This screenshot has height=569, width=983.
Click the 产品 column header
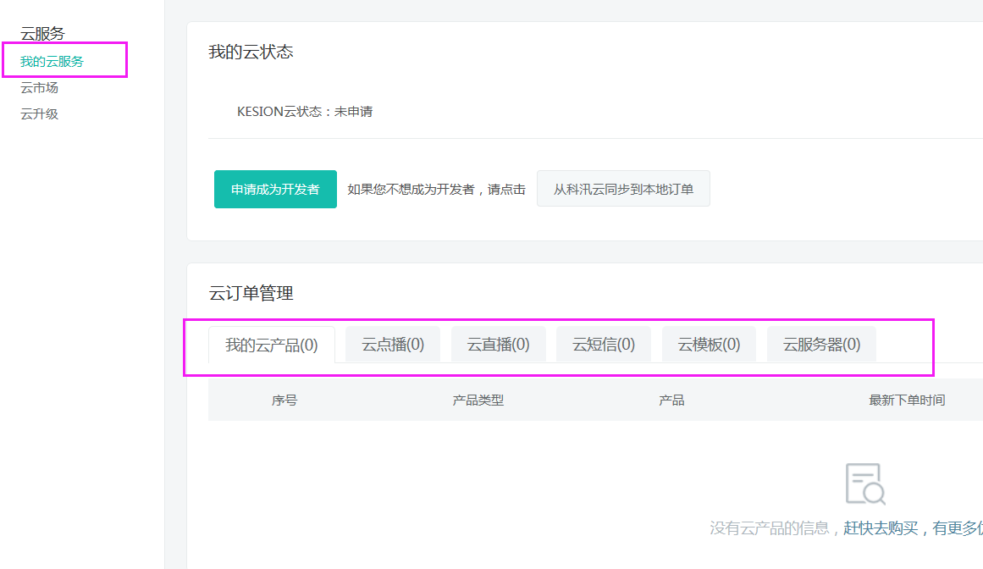[671, 401]
